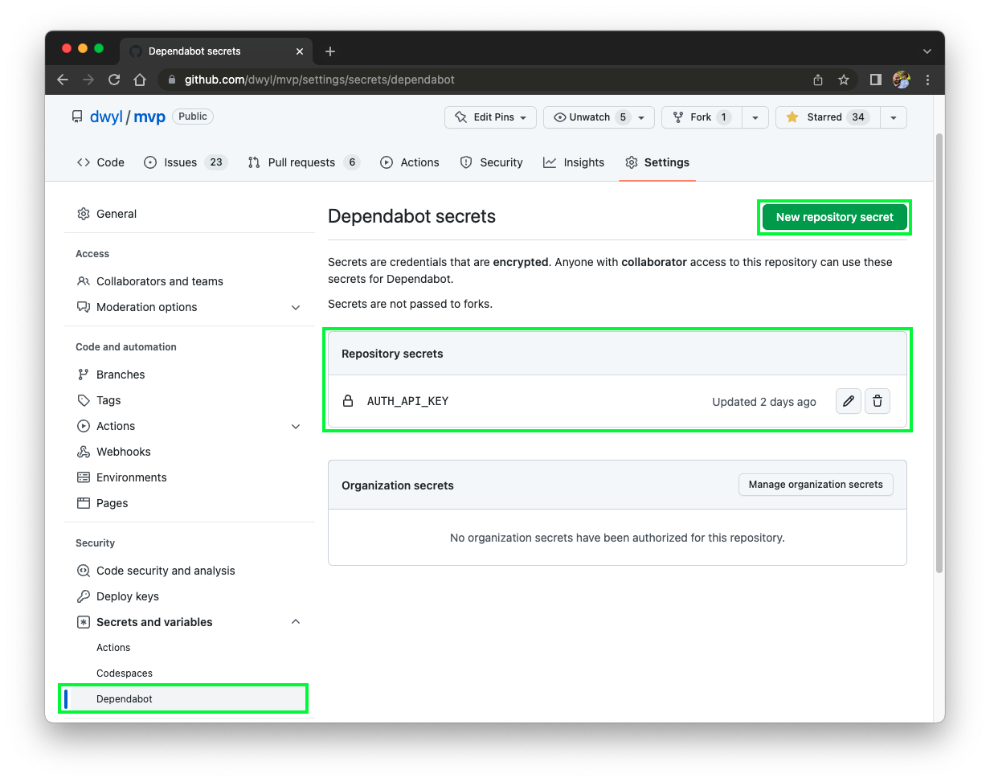Click the repository bookmark icon beside dwyl

click(x=76, y=116)
